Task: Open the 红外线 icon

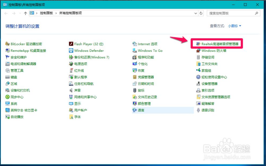Action: [71, 70]
